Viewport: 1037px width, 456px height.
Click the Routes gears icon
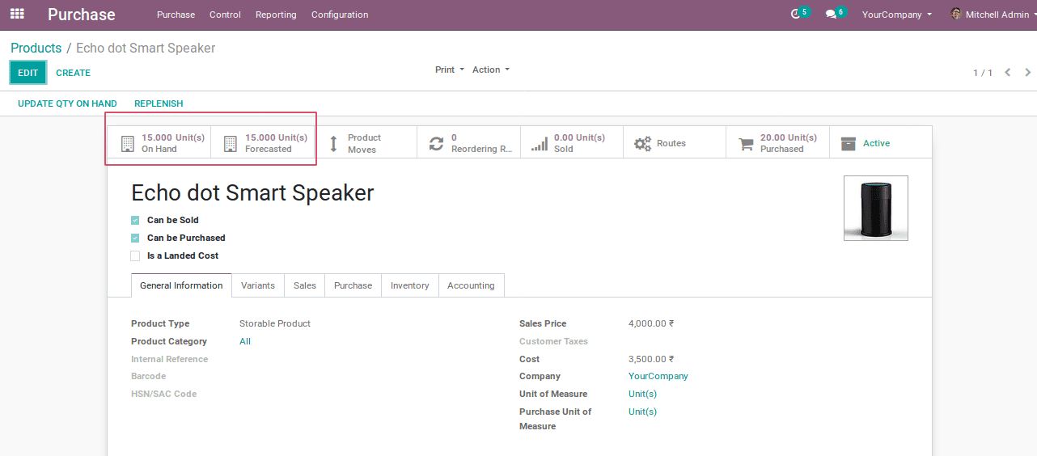[643, 144]
